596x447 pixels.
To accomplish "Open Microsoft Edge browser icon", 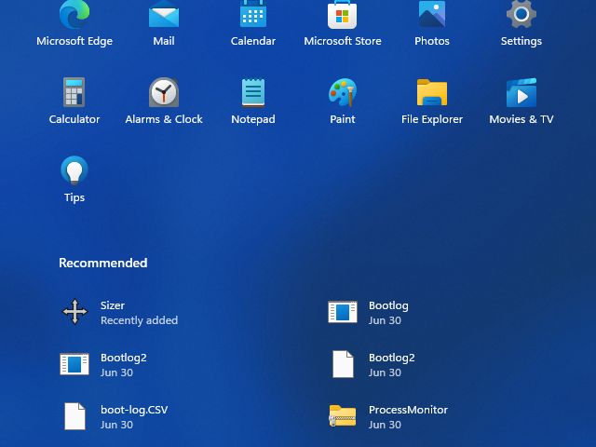I will coord(74,14).
